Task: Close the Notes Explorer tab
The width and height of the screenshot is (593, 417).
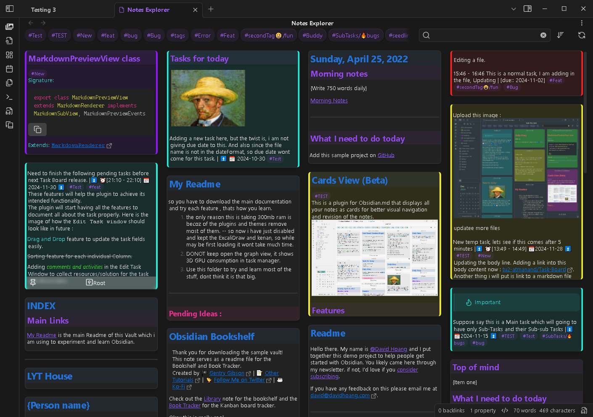Action: [195, 10]
